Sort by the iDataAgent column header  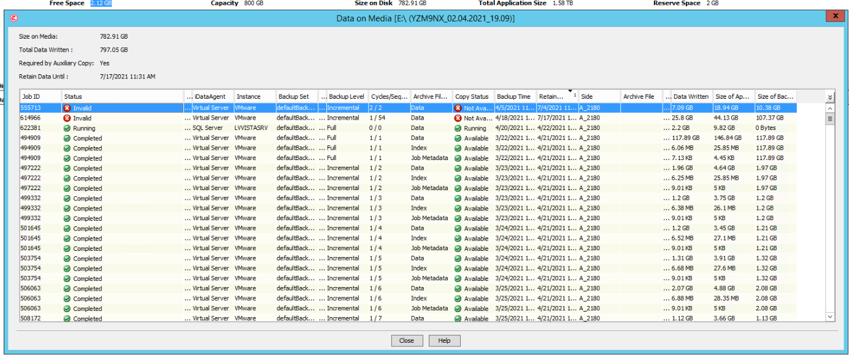(213, 96)
